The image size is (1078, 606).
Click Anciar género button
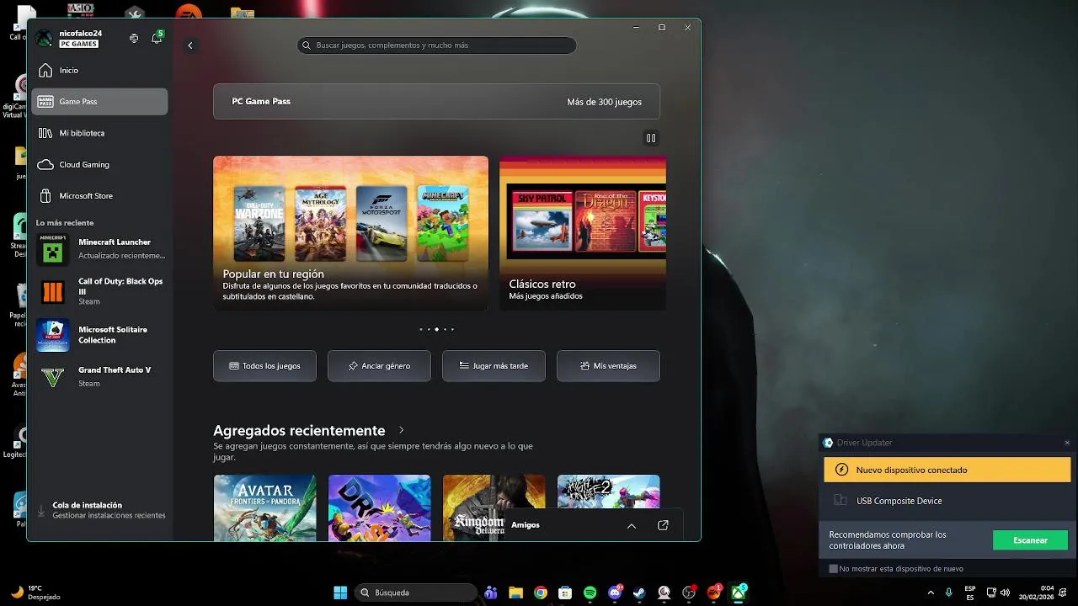pos(379,366)
